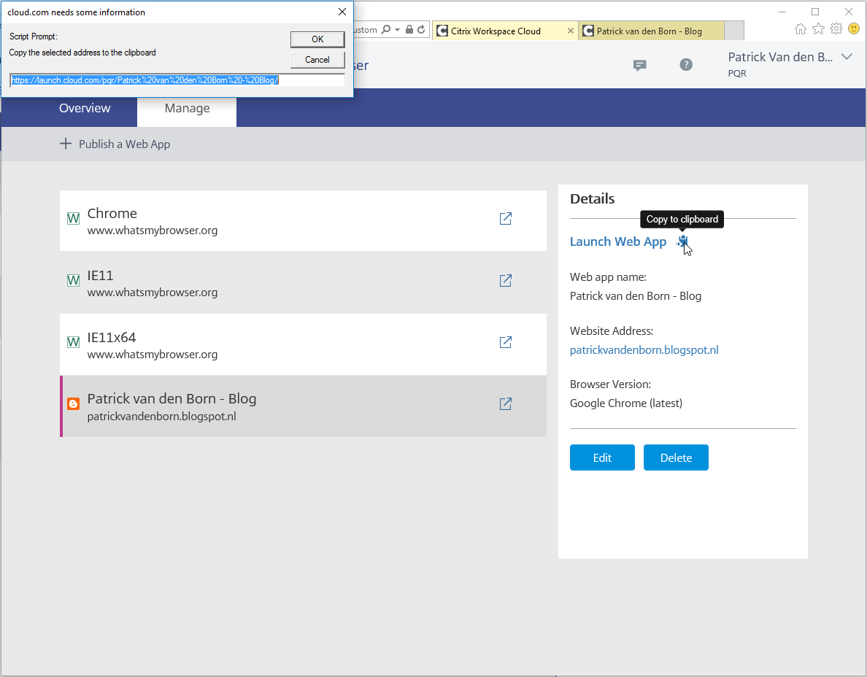Click the security lock icon in address bar

coord(409,30)
